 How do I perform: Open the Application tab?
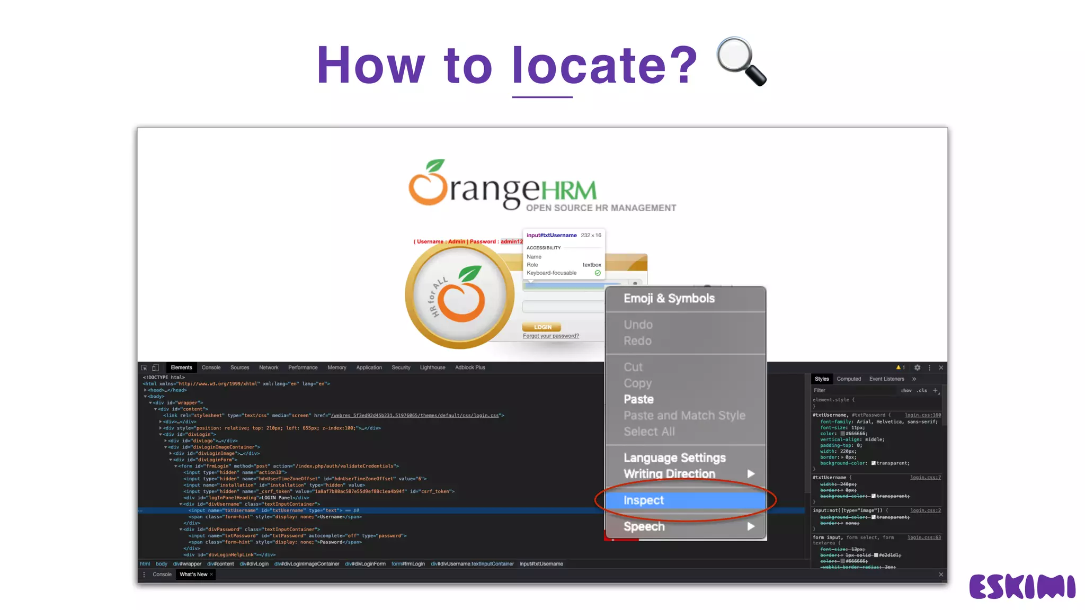coord(369,367)
